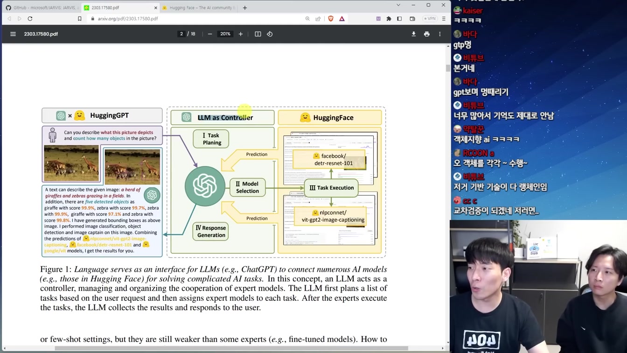
Task: Open the PDF viewer sidebar menu
Action: tap(13, 34)
